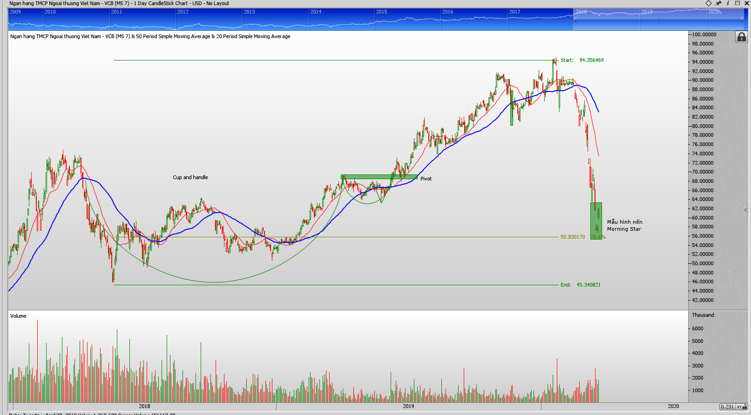Pin the chart window with the pushpin icon
Screen dimensions: 751x415
(718, 3)
